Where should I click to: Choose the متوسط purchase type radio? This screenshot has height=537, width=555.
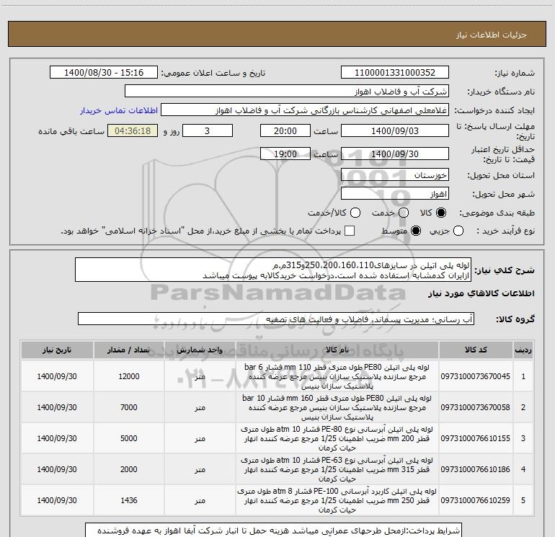tap(416, 231)
